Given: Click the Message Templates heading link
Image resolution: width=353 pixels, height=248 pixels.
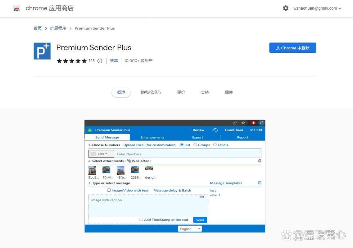Looking at the screenshot, I should pos(226,183).
